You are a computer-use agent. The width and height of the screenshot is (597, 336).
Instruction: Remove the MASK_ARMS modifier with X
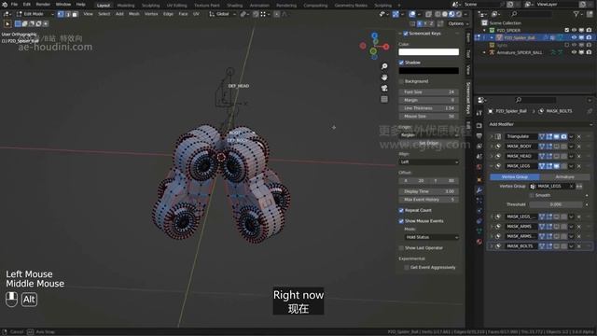click(x=579, y=226)
